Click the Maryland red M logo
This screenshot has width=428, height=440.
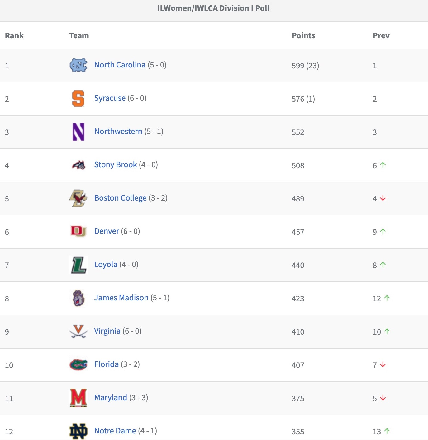point(78,398)
